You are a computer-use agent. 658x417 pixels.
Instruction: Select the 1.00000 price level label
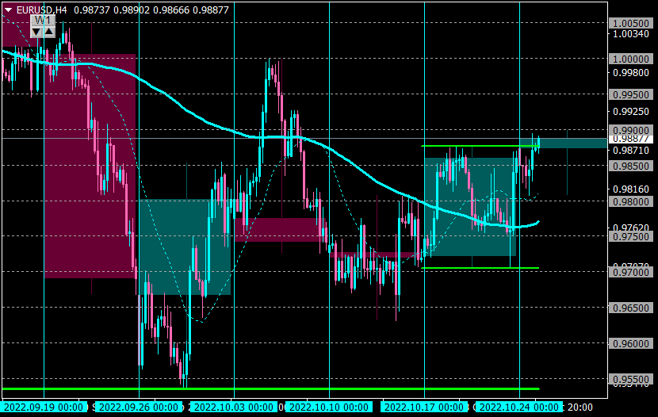[631, 59]
